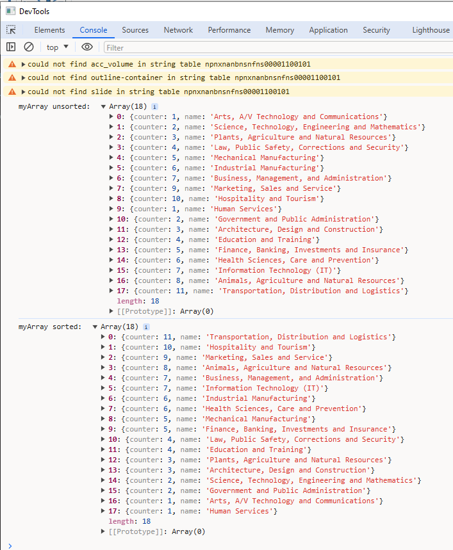Click the eye live expression icon
453x550 pixels.
click(87, 47)
